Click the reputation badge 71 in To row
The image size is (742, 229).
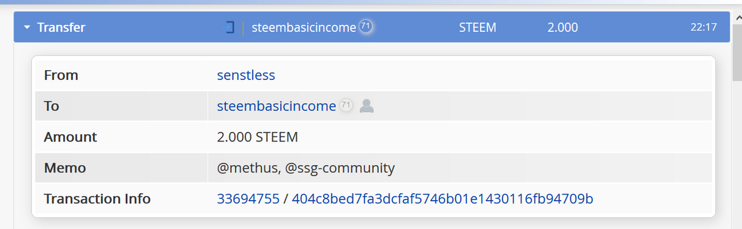coord(346,106)
